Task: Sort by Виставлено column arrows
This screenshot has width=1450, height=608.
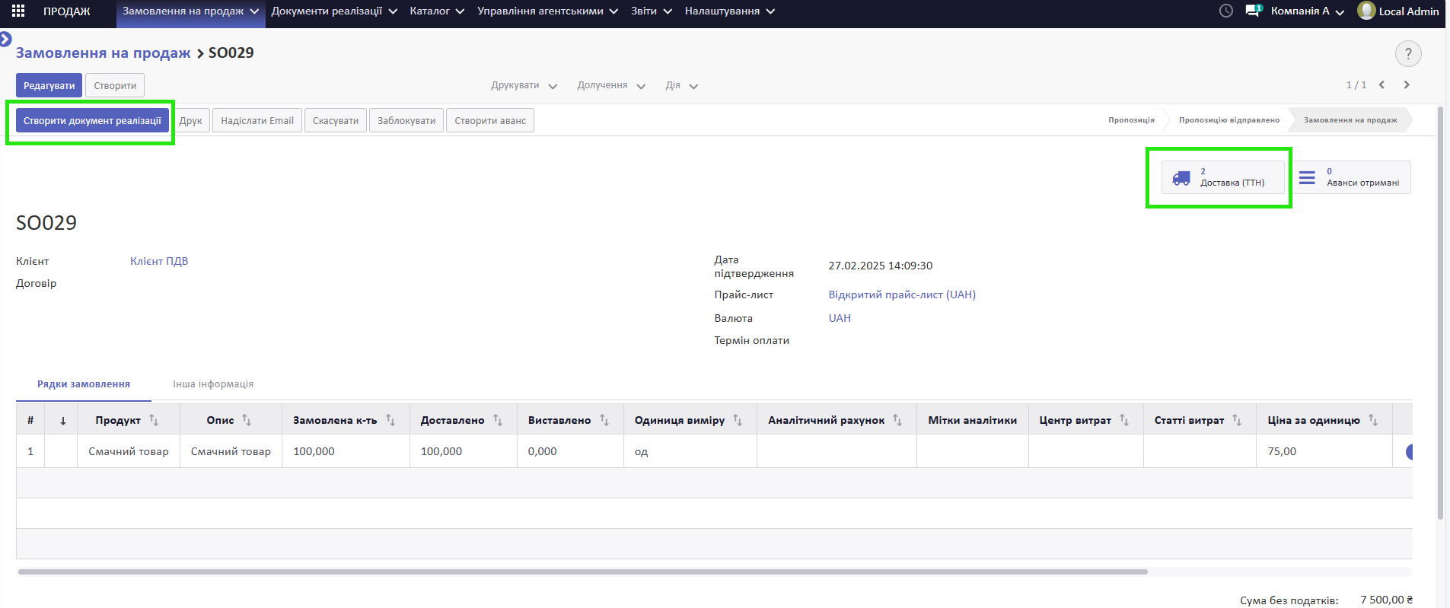Action: pyautogui.click(x=604, y=420)
